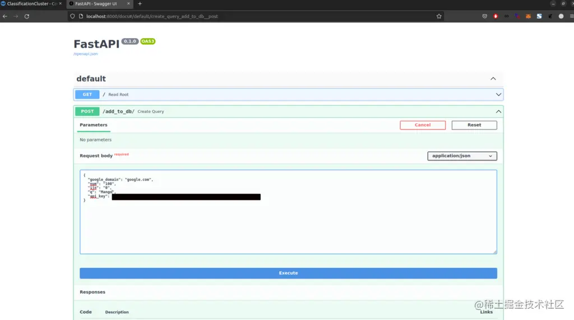Bookmark page with star icon
This screenshot has height=320, width=574.
pyautogui.click(x=439, y=16)
